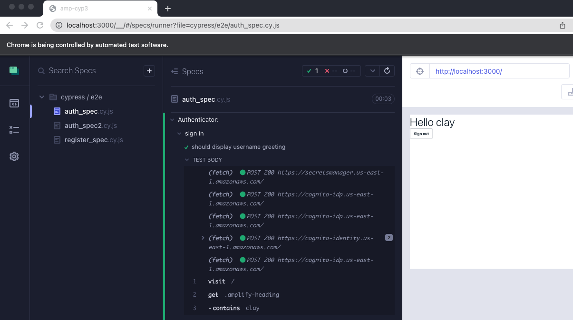
Task: Collapse the sign in test group
Action: coord(179,134)
